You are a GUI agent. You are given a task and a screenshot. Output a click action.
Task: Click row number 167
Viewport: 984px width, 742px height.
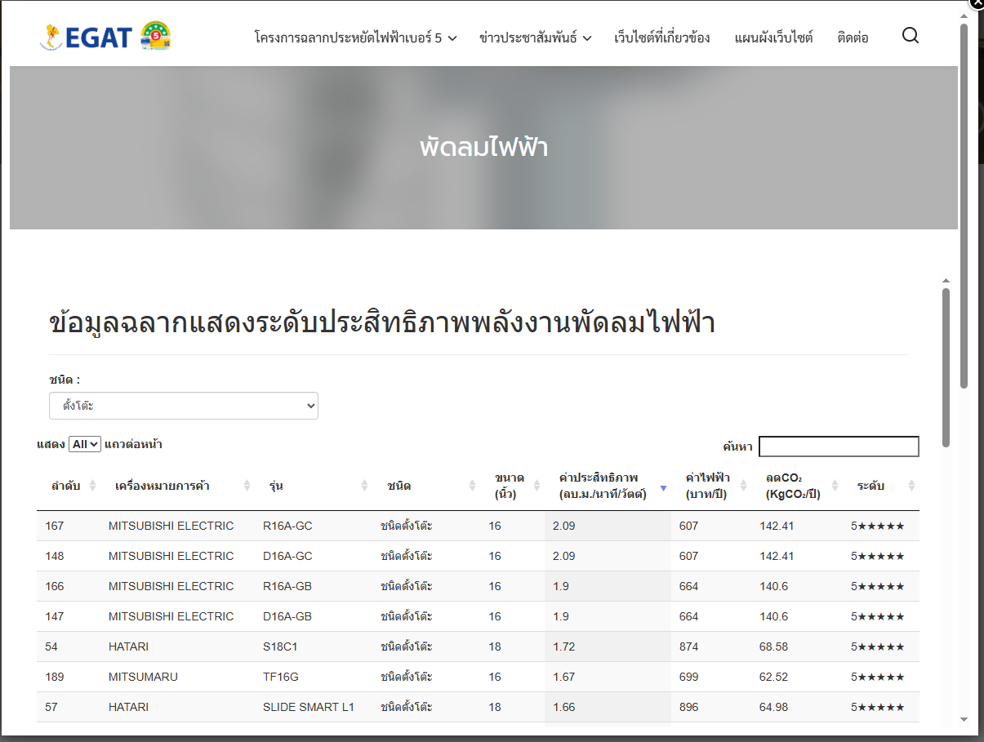click(x=55, y=526)
